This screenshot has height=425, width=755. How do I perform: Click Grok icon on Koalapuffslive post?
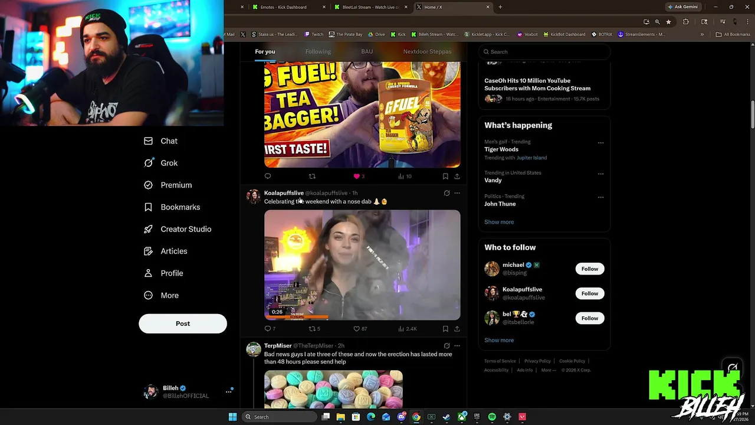pyautogui.click(x=447, y=193)
